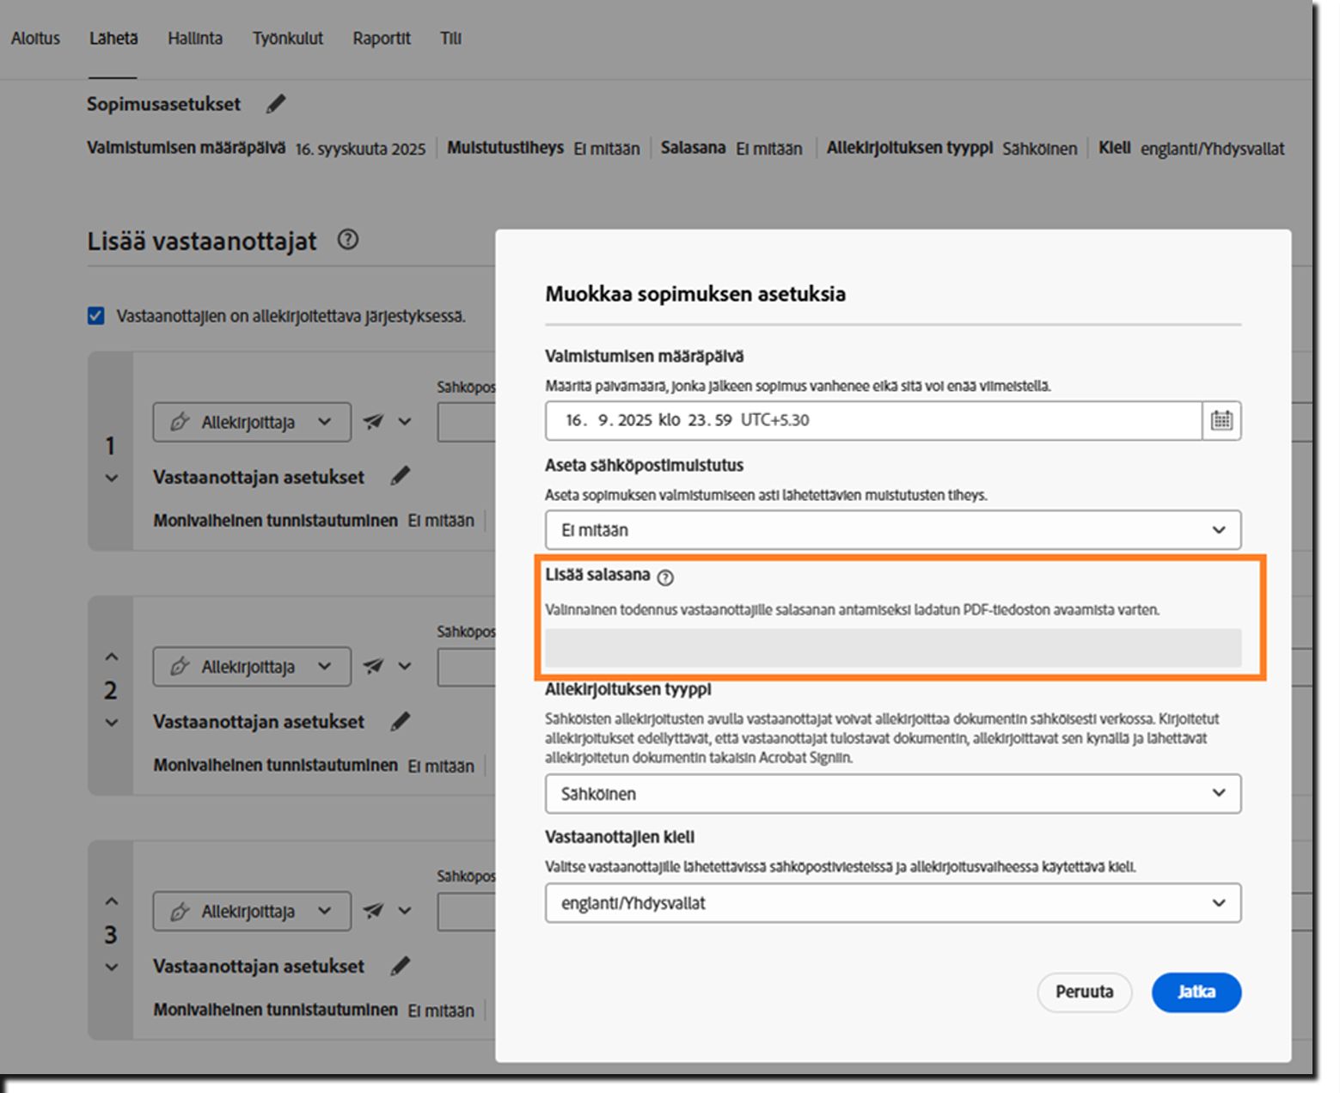Open help tooltip beside Lisää salasana
This screenshot has height=1093, width=1340.
coord(665,577)
